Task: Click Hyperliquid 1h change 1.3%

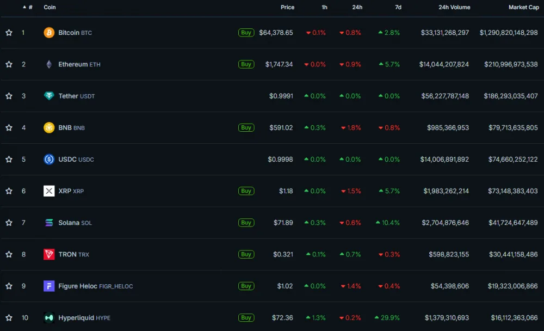Action: click(x=316, y=317)
